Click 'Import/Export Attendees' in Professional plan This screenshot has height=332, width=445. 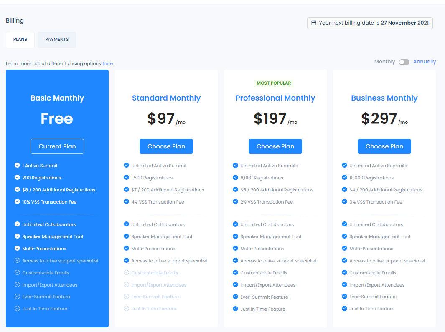point(267,285)
